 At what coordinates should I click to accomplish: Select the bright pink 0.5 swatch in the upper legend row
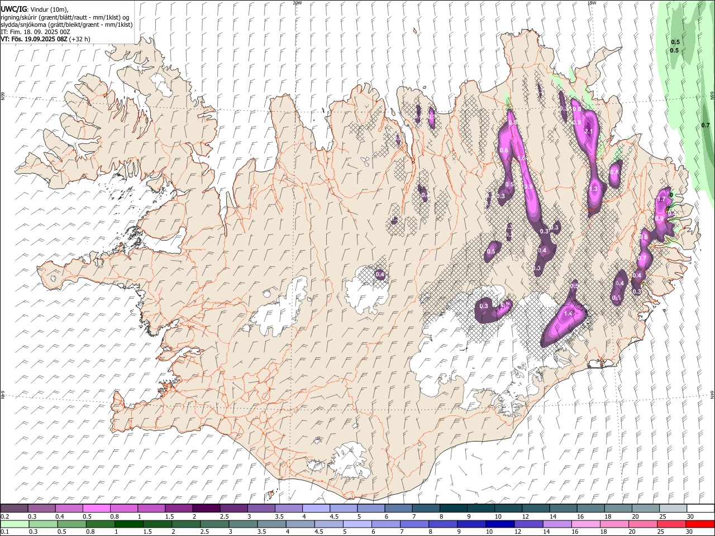[x=96, y=508]
